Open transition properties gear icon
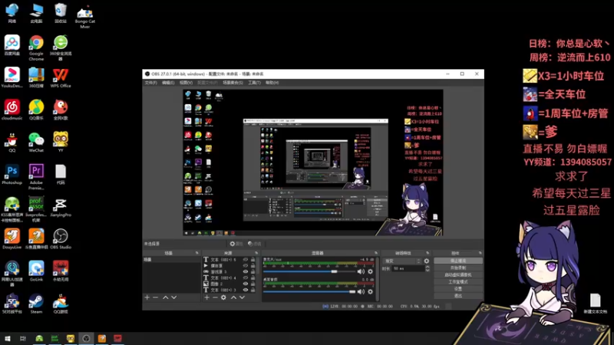 [427, 261]
